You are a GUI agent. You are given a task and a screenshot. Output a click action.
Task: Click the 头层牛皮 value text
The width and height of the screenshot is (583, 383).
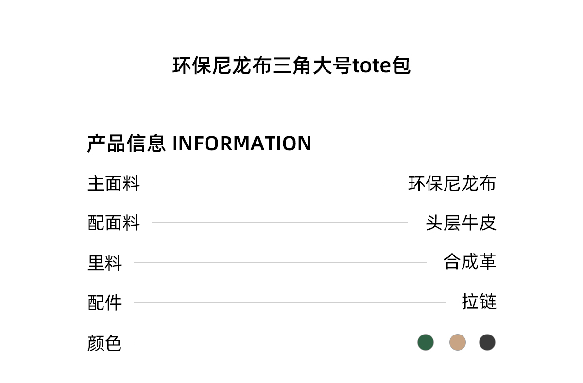point(461,223)
